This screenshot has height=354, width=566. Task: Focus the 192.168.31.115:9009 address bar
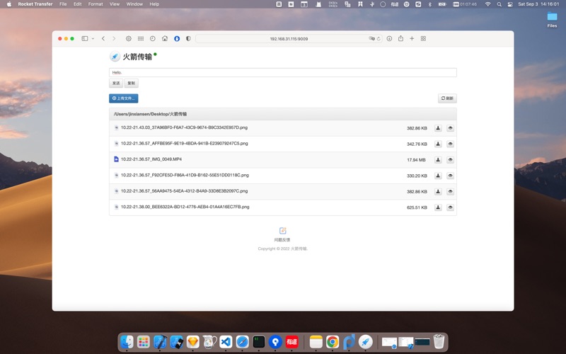[x=289, y=39]
